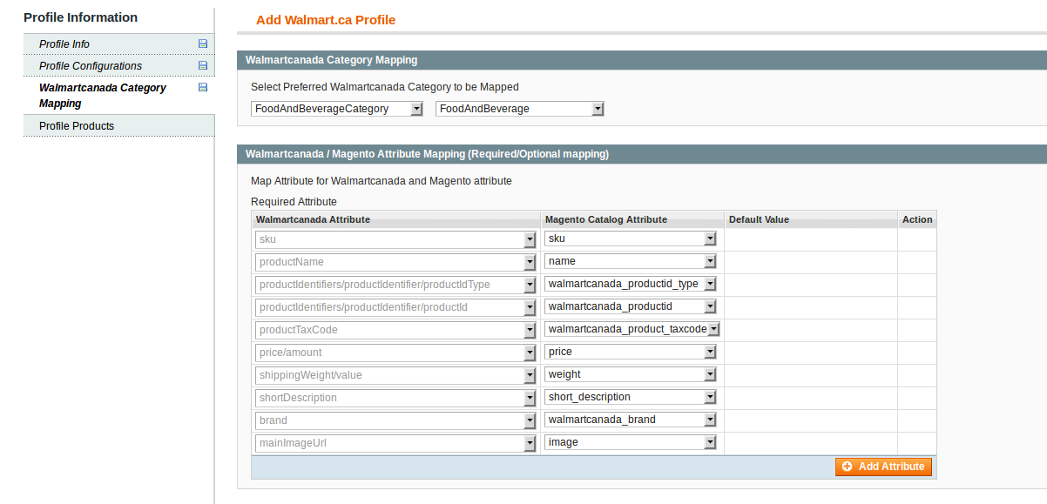1047x504 pixels.
Task: Expand the Magento attribute dropdown showing sku
Action: (x=631, y=239)
